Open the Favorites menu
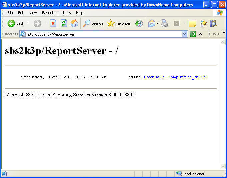 pos(50,13)
